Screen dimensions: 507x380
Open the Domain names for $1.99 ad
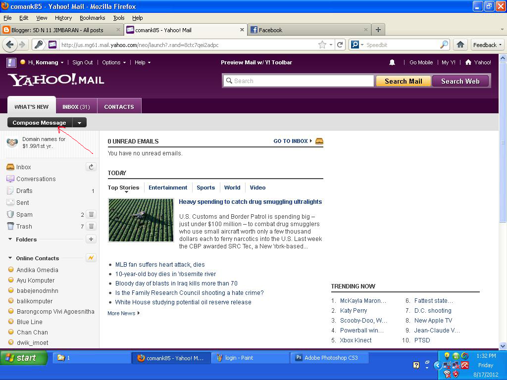tap(44, 142)
